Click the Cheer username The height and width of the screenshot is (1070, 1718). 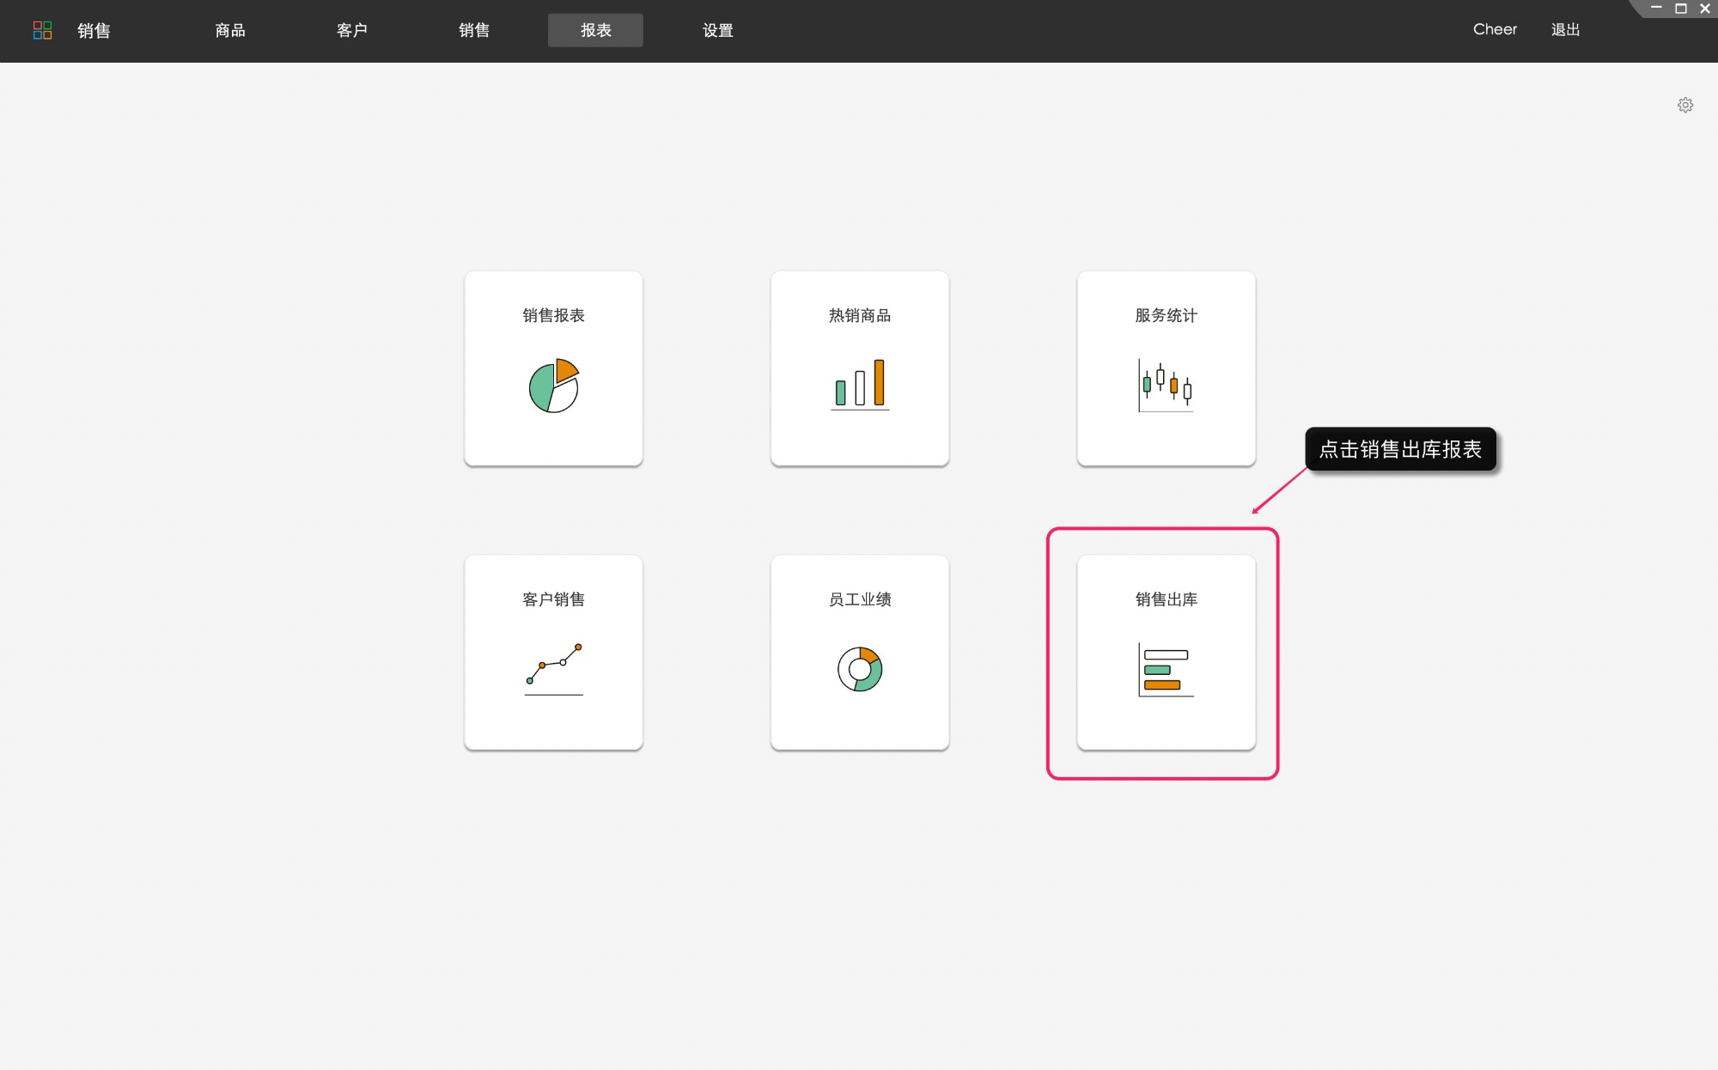(x=1495, y=29)
